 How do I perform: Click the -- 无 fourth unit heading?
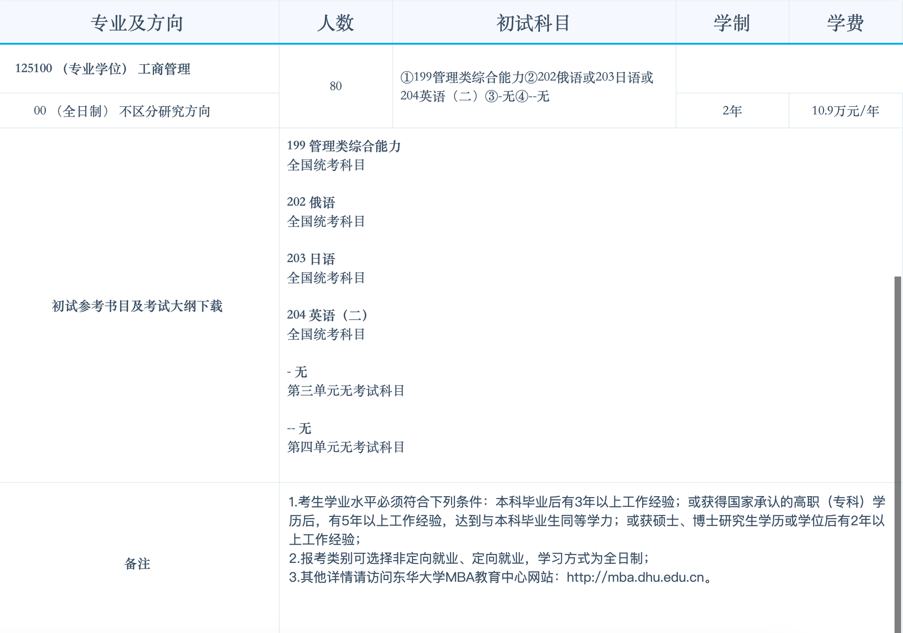[299, 428]
